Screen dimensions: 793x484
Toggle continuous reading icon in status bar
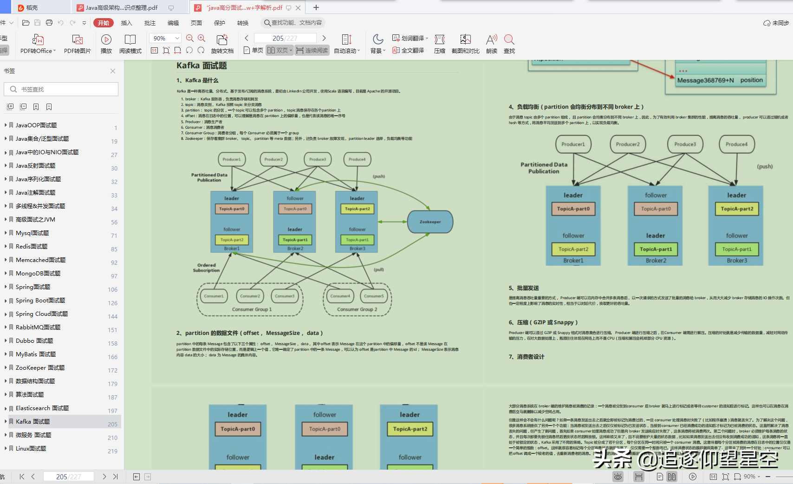(x=639, y=477)
